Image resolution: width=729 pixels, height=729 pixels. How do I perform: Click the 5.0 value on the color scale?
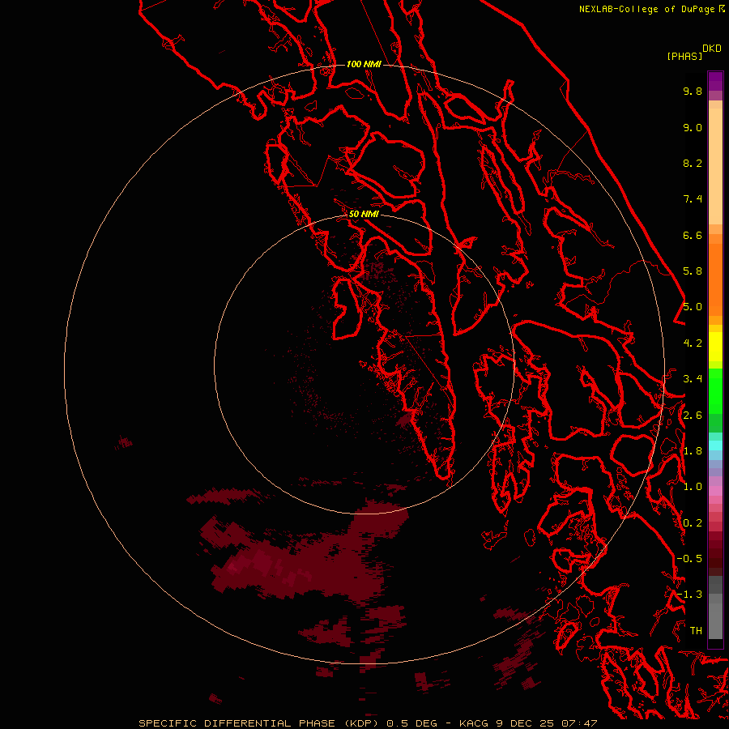click(x=693, y=307)
